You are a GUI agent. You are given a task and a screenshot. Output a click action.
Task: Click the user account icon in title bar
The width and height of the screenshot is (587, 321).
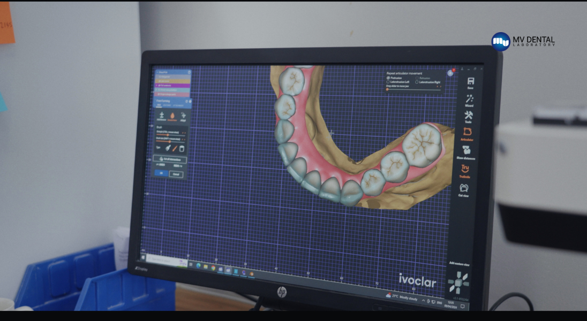click(462, 69)
